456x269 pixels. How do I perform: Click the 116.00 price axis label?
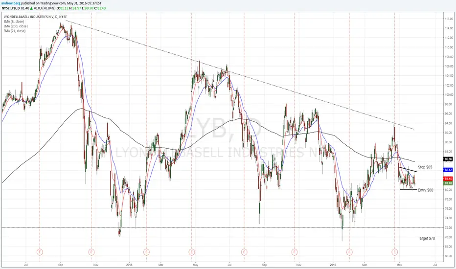pos(449,19)
